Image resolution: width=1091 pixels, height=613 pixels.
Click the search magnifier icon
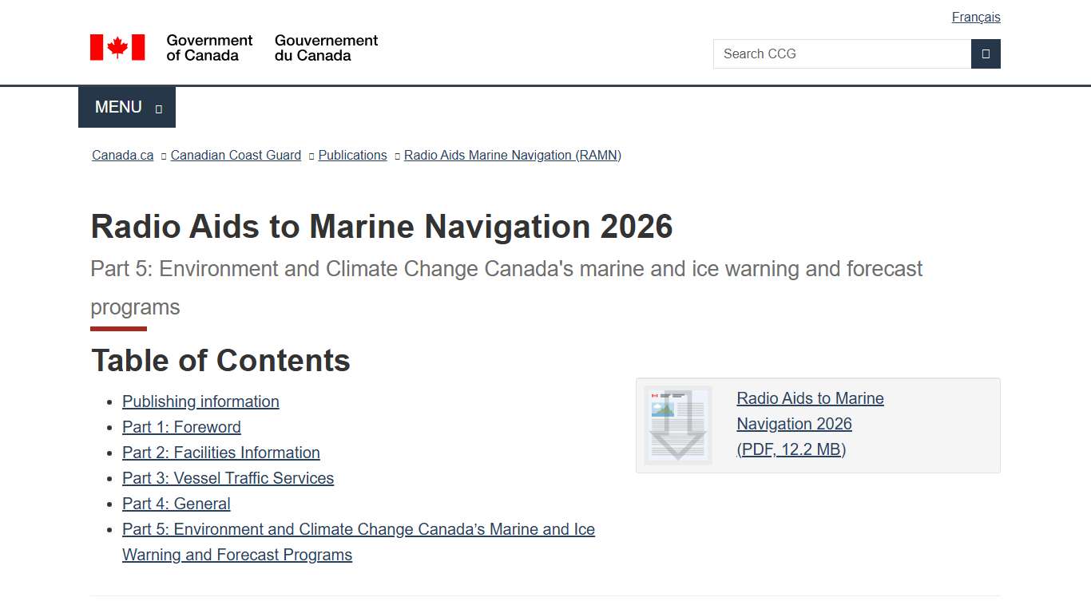(986, 53)
